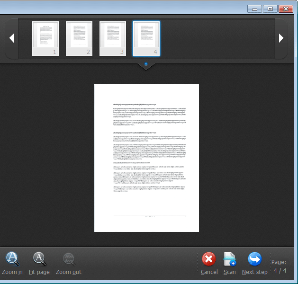Maximize the scanner window

click(x=270, y=9)
